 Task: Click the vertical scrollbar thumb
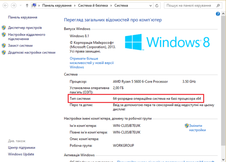223,80
